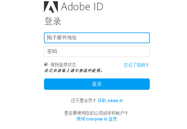Click the 还不是会员? text
The width and height of the screenshot is (187, 129).
pos(83,101)
